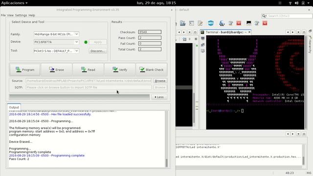Click the middle icon in Terminal side strip
The height and width of the screenshot is (176, 313).
coord(203,44)
